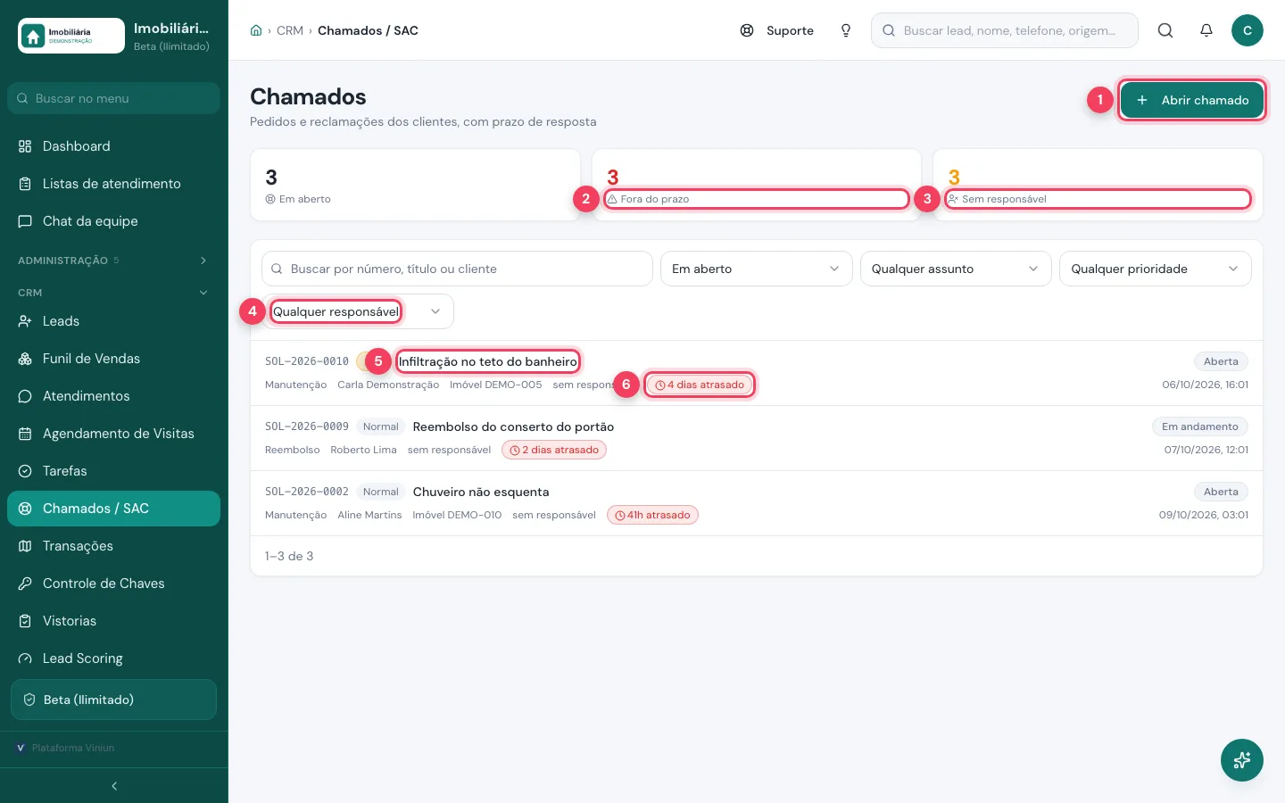Go to Atendimentos in the sidebar
1285x803 pixels.
[x=113, y=396]
